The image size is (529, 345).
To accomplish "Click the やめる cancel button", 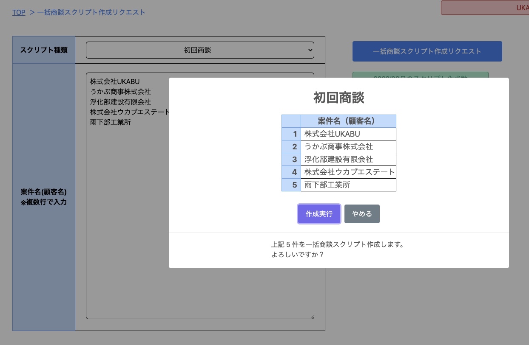I will point(362,214).
